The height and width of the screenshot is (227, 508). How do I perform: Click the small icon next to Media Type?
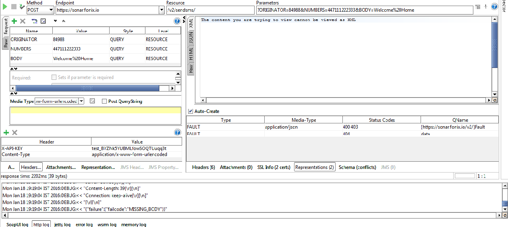[92, 101]
